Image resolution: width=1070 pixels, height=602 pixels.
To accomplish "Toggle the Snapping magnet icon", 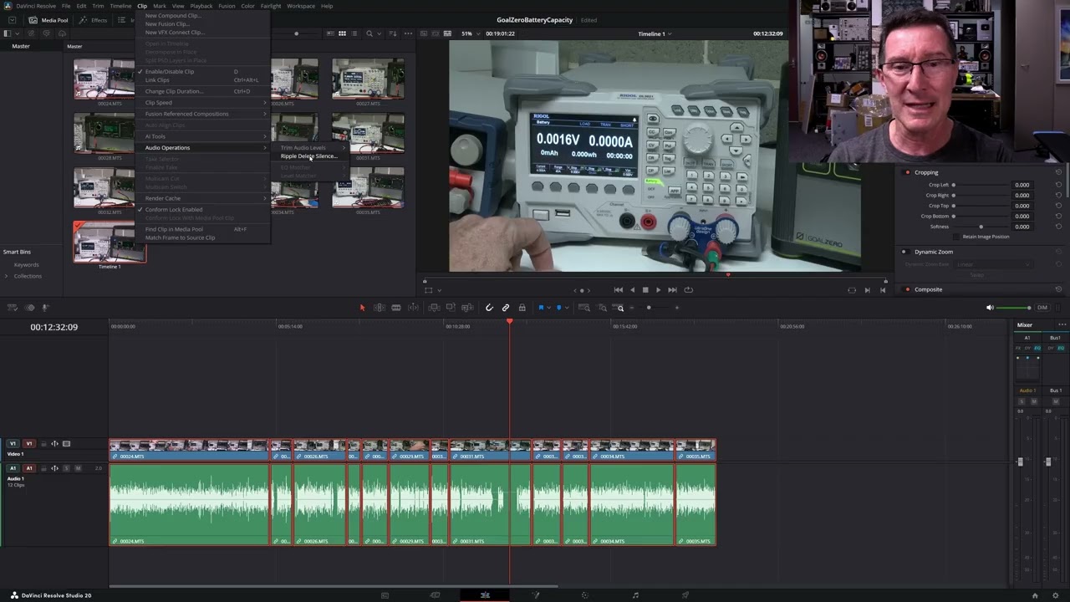I will pos(489,308).
